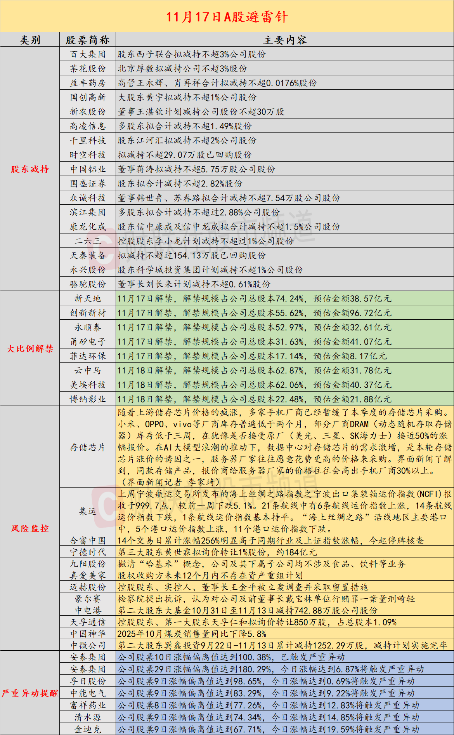Image resolution: width=454 pixels, height=735 pixels.
Task: Click the stock name 中电港
Action: pos(88,611)
